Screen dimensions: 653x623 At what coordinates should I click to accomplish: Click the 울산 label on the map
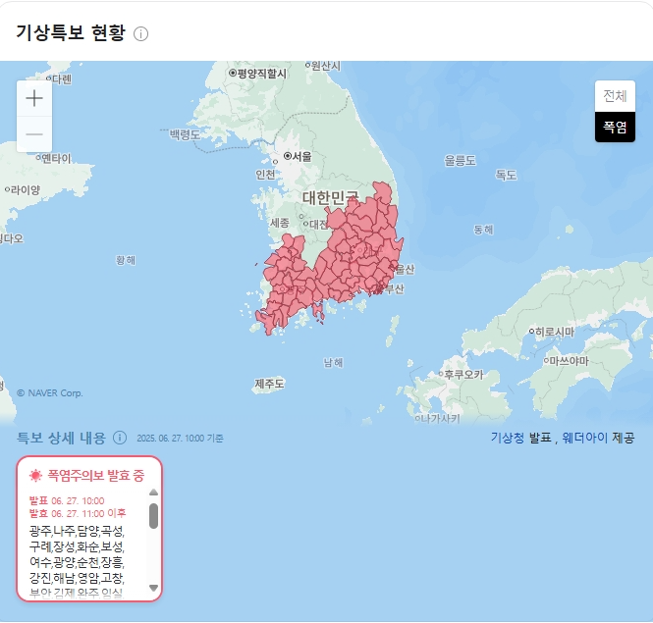pyautogui.click(x=405, y=270)
